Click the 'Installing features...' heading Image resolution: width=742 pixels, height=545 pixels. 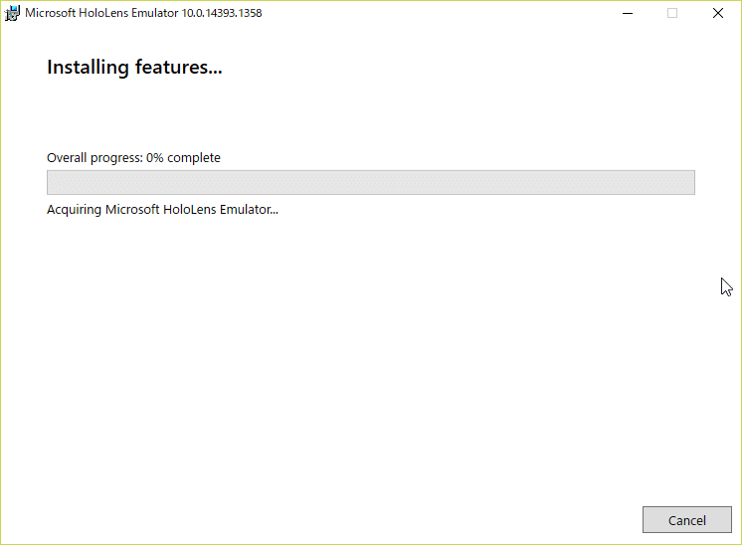click(x=134, y=68)
